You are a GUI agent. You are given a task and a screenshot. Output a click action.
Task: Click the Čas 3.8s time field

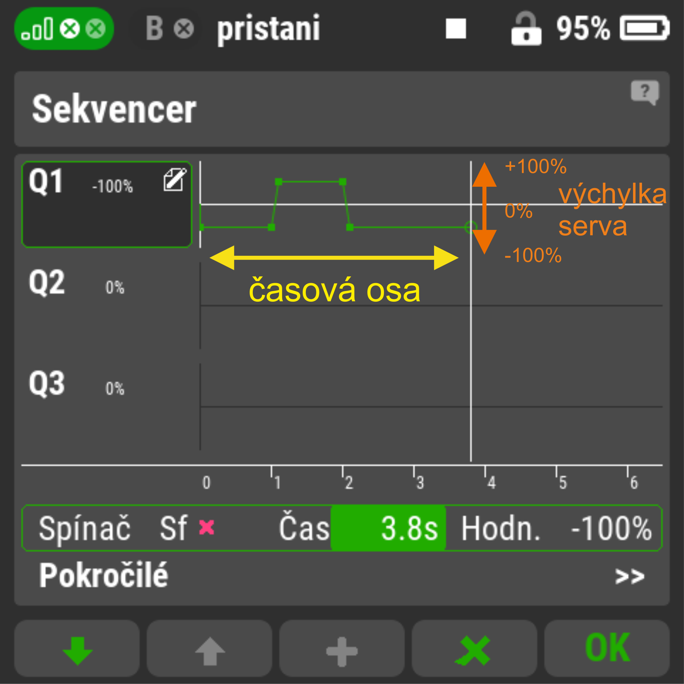(x=388, y=528)
